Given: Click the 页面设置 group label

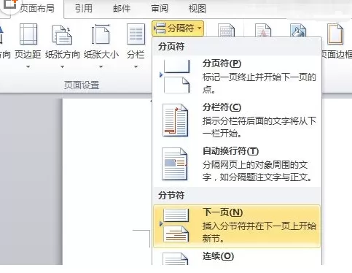Looking at the screenshot, I should (82, 85).
